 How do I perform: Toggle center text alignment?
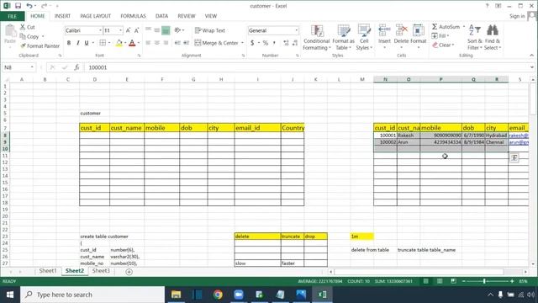click(x=157, y=43)
